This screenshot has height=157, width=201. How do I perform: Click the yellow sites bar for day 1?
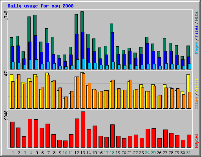click(12, 78)
